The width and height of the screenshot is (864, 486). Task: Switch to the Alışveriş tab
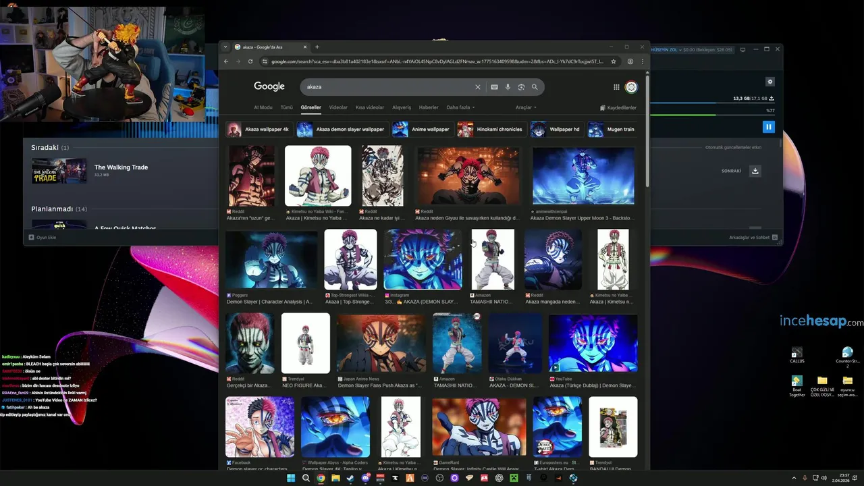tap(402, 107)
